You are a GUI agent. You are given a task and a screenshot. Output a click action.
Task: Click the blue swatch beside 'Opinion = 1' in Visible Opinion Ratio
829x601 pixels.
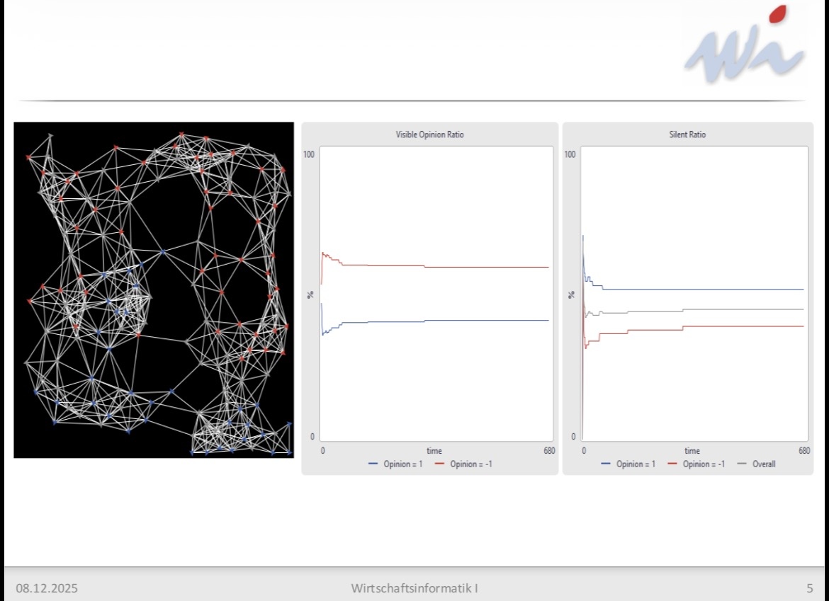coord(373,464)
